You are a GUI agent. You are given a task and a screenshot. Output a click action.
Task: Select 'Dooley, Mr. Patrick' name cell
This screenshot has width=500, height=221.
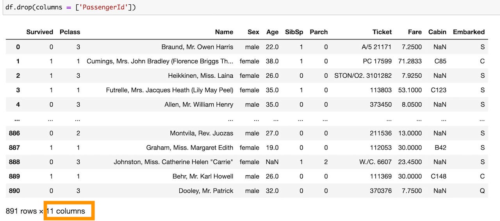(x=206, y=191)
